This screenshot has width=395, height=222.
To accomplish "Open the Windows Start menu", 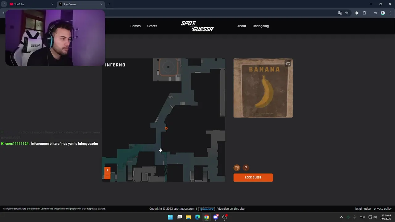I will pyautogui.click(x=170, y=217).
